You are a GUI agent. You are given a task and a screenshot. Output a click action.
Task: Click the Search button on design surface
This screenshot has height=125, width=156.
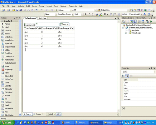click(65, 24)
